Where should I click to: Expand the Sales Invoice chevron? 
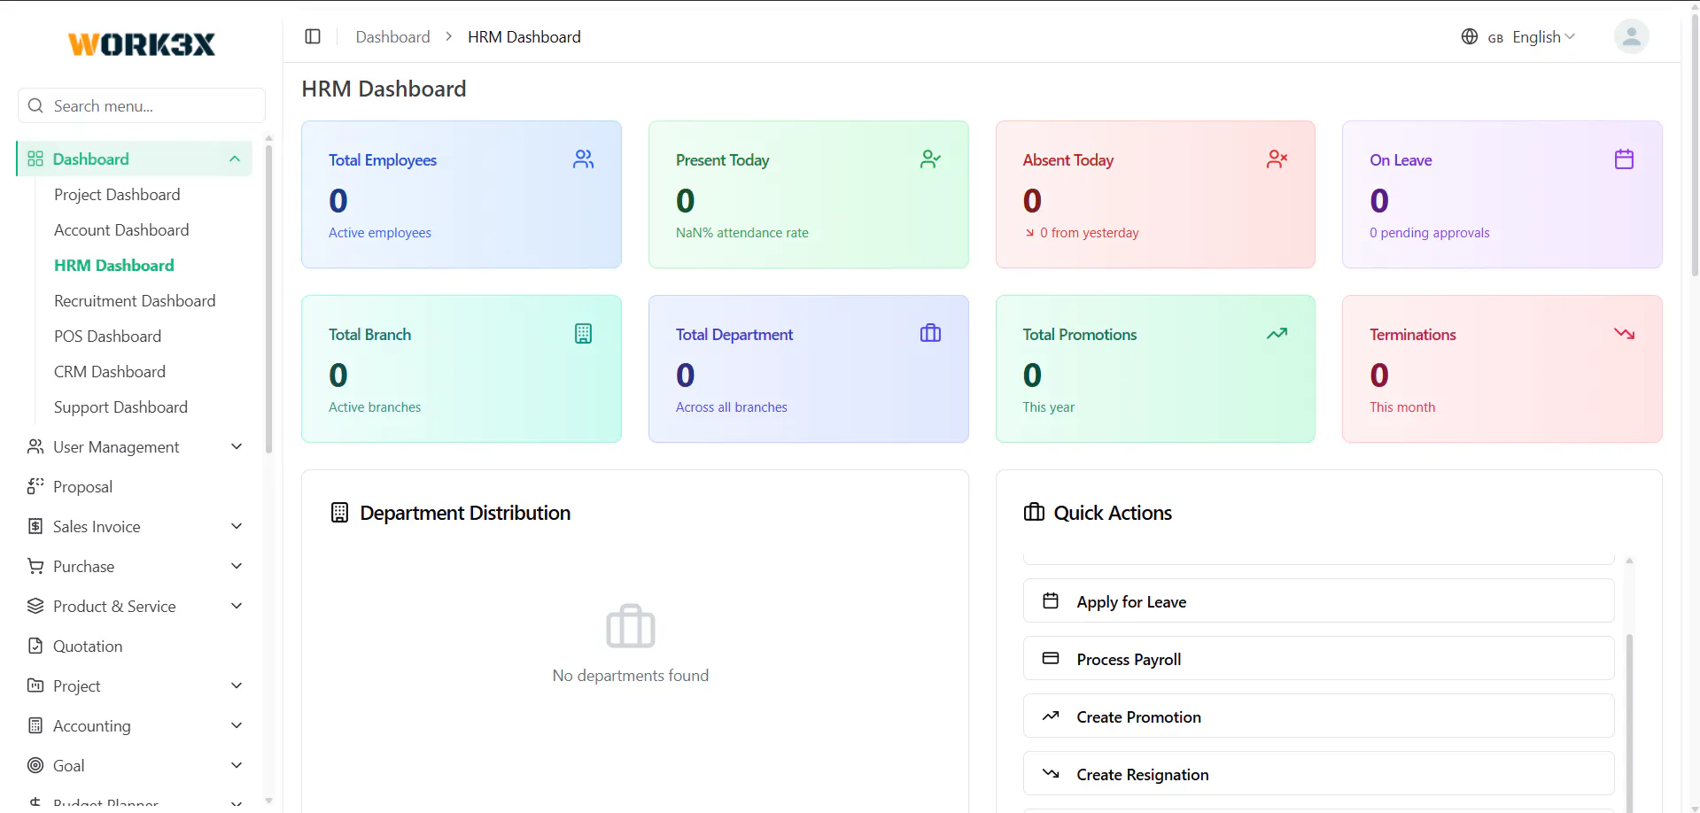pos(237,526)
